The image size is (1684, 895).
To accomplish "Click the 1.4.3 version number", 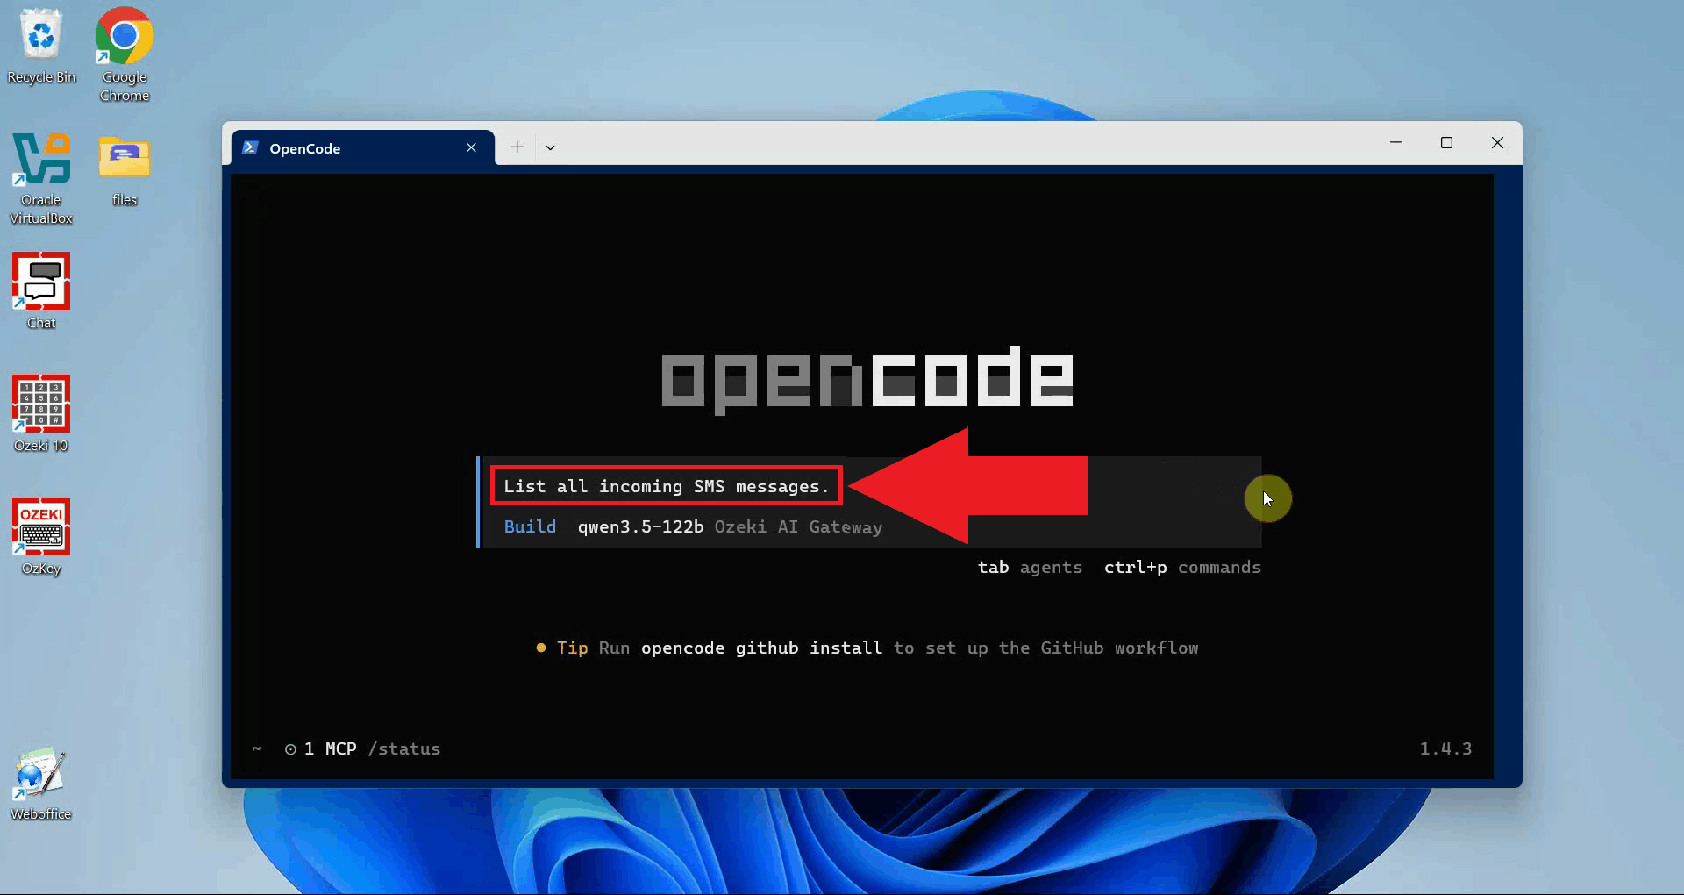I will 1445,748.
